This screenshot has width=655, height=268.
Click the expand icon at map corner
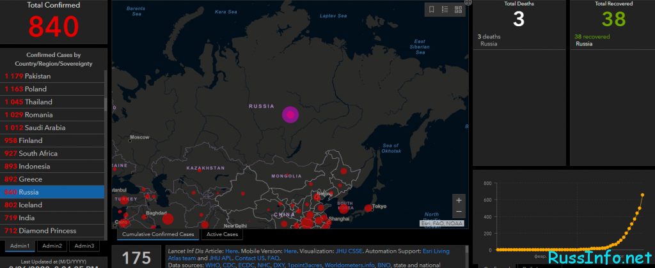(468, 2)
